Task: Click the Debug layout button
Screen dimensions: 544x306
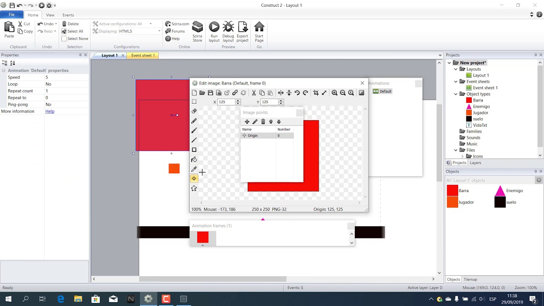Action: coord(228,32)
